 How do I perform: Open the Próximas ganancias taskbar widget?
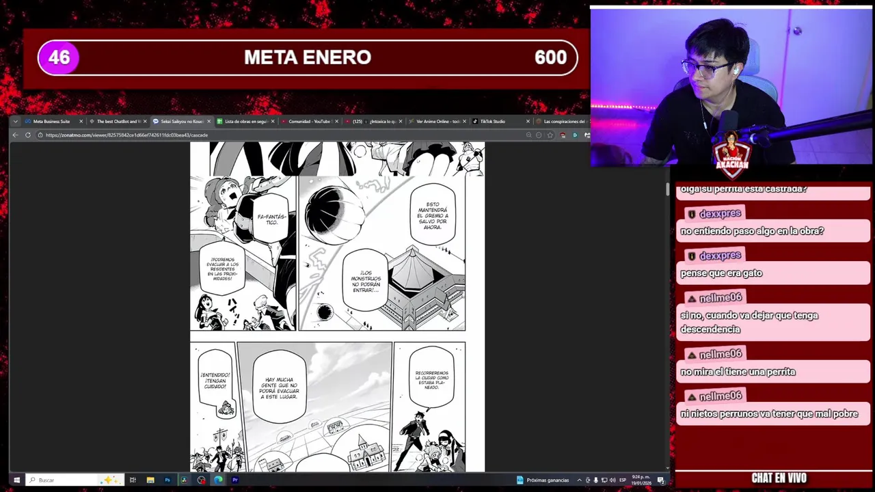tap(543, 480)
